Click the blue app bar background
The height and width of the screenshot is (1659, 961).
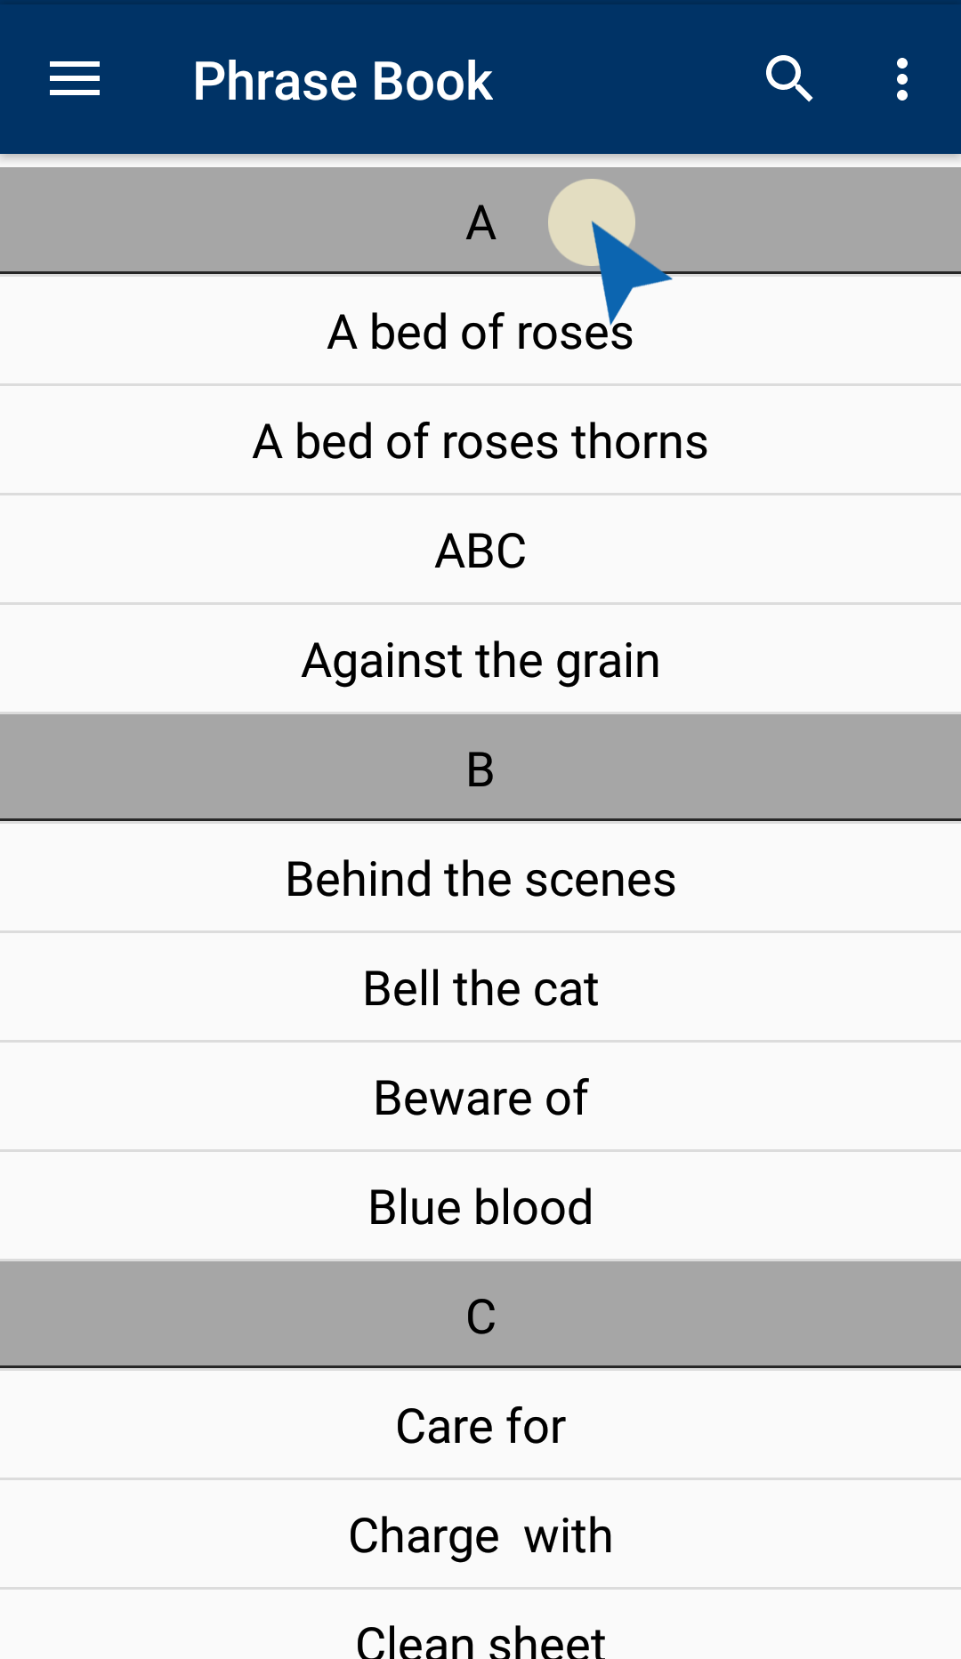[623, 80]
